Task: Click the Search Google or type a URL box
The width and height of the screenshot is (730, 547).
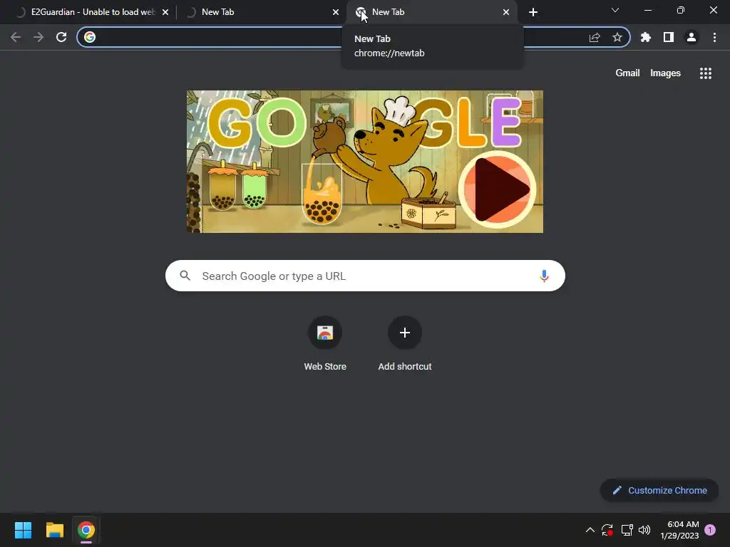Action: pyautogui.click(x=365, y=276)
